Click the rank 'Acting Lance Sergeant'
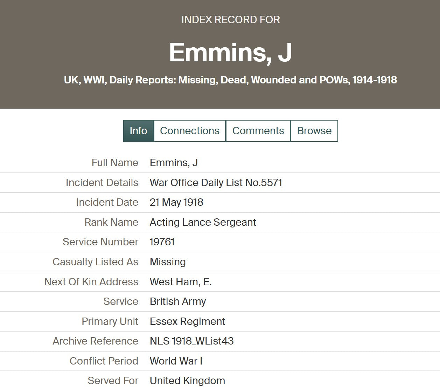 [203, 222]
